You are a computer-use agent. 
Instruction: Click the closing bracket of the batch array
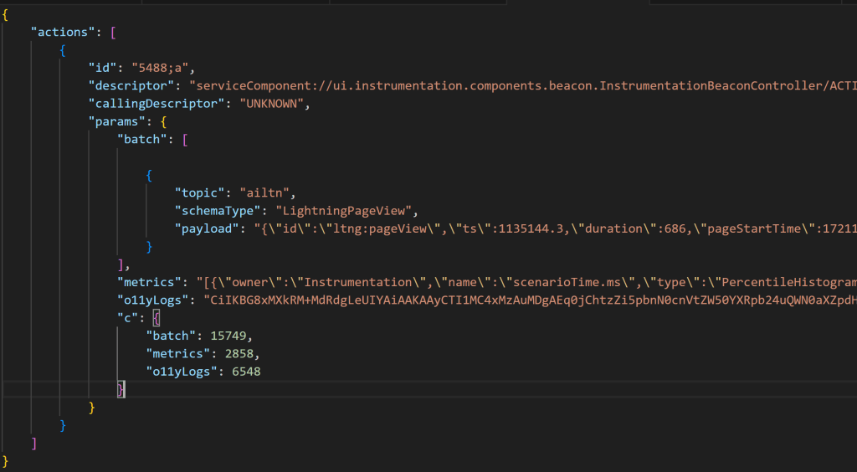121,264
